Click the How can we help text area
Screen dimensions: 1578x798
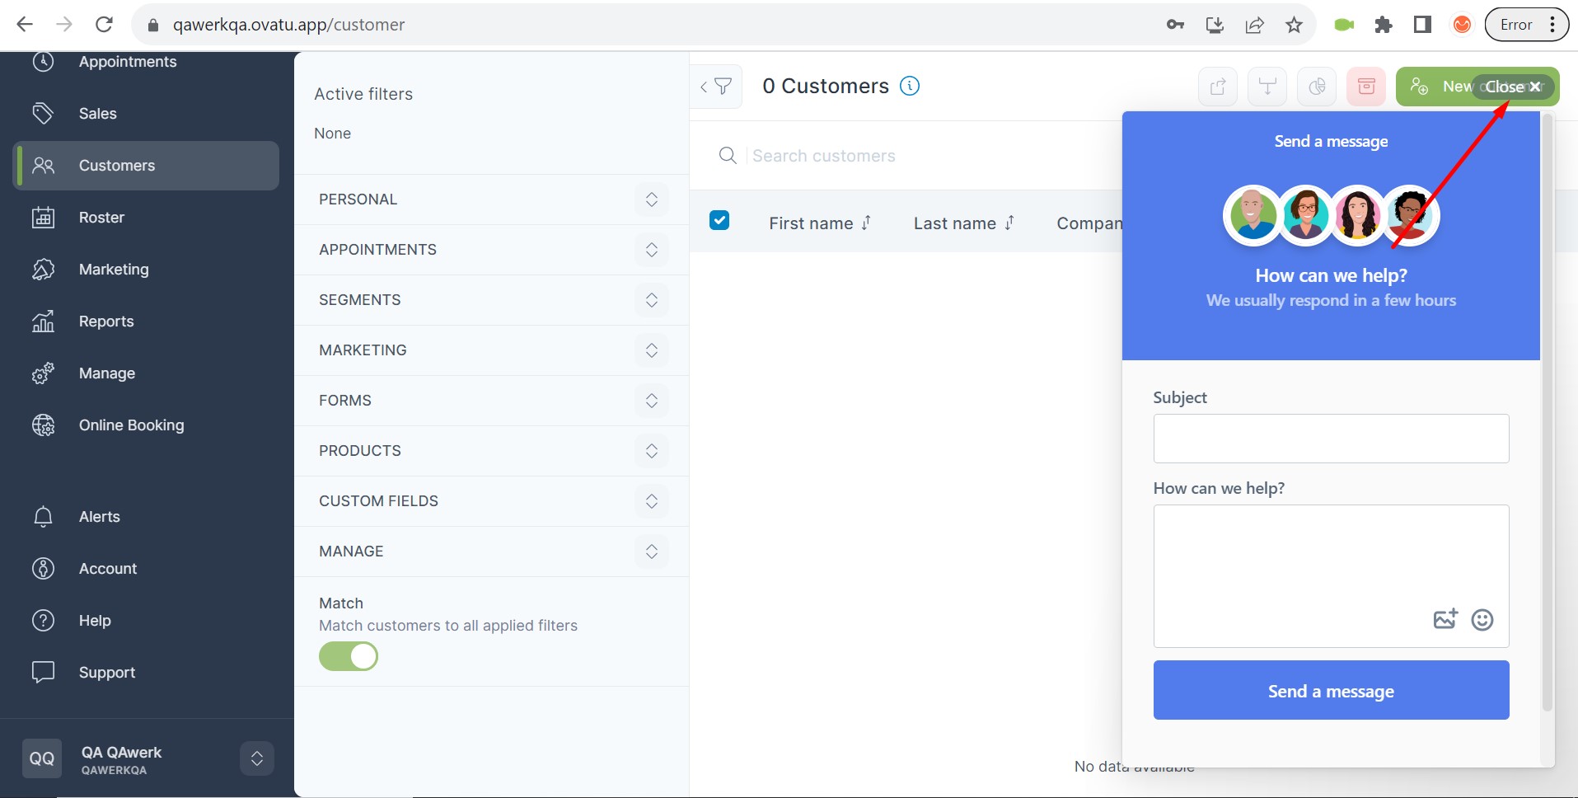[1331, 576]
